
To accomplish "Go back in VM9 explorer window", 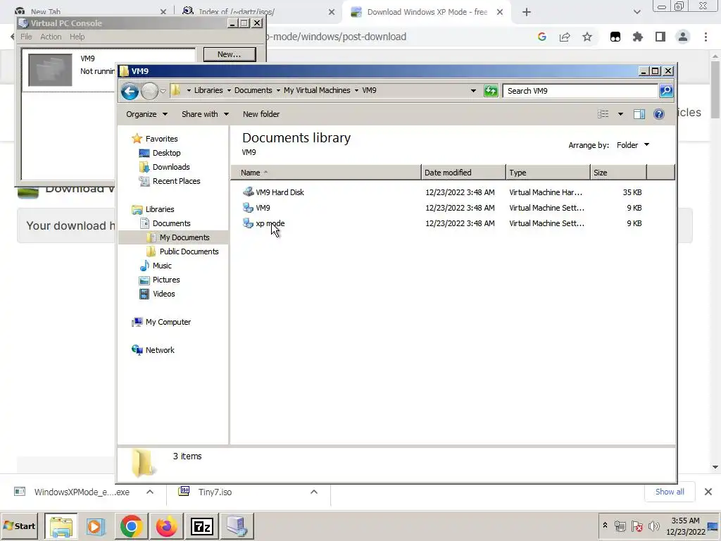I will pos(130,91).
